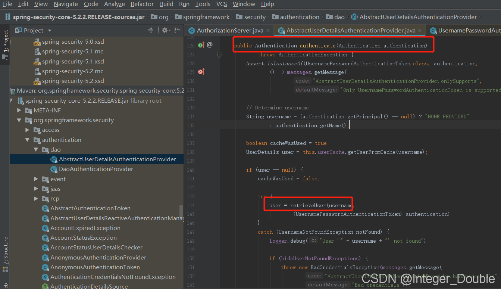
Task: Hide the Project tool window
Action: coord(178,31)
